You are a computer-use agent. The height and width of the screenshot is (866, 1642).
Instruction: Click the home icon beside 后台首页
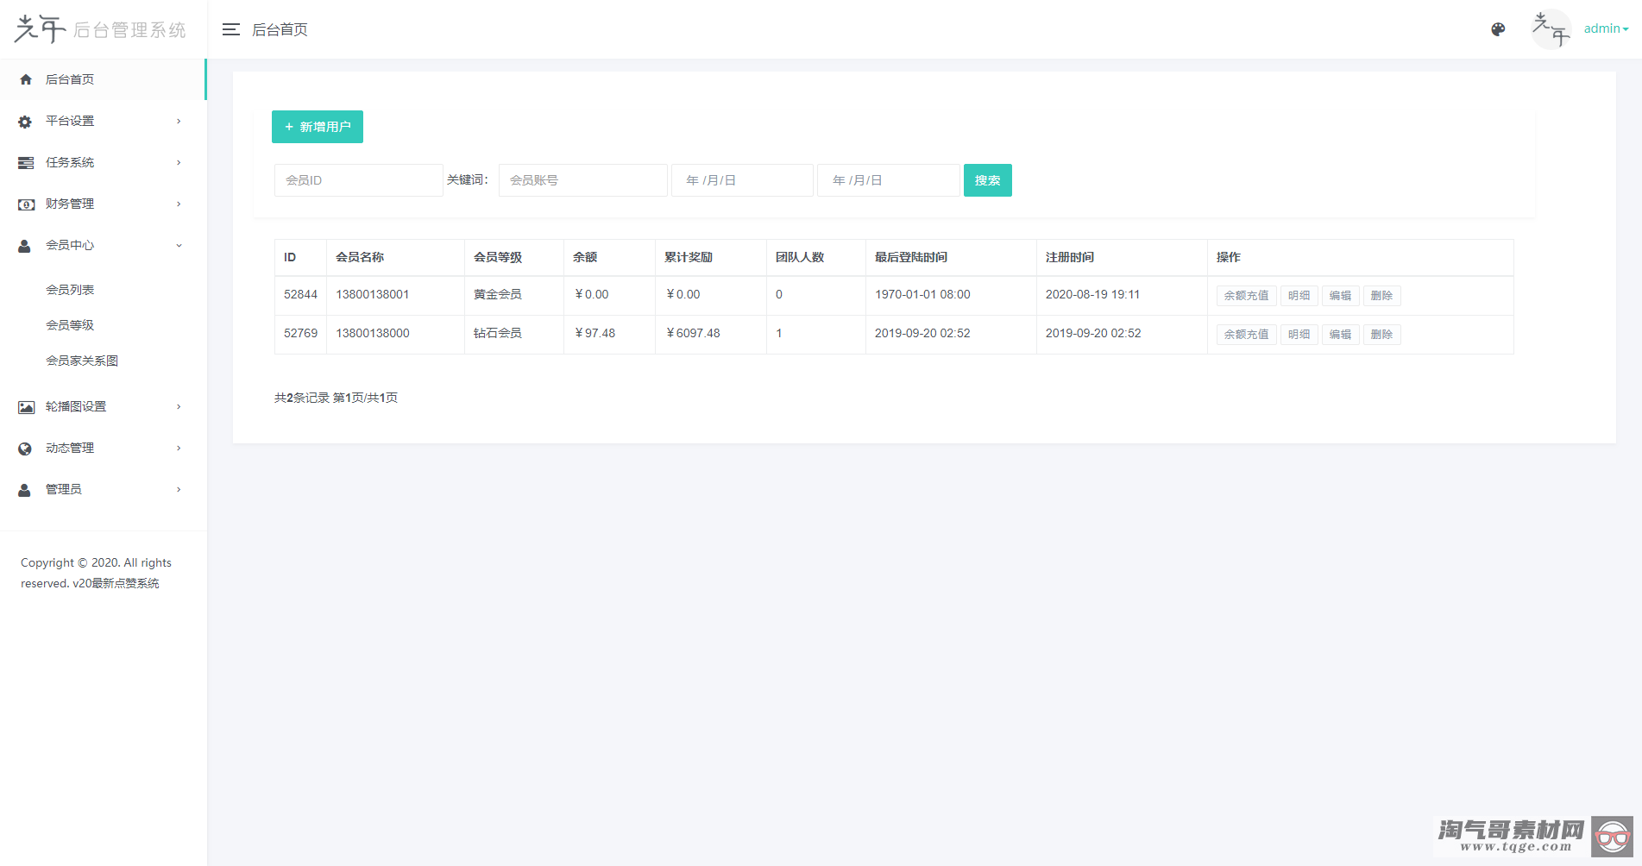26,79
